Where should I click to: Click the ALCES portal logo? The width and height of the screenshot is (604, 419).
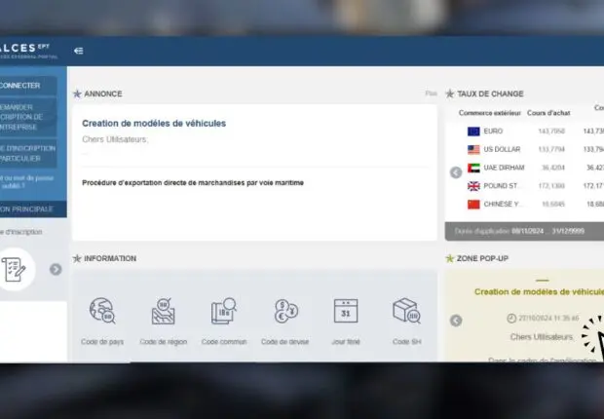[28, 51]
